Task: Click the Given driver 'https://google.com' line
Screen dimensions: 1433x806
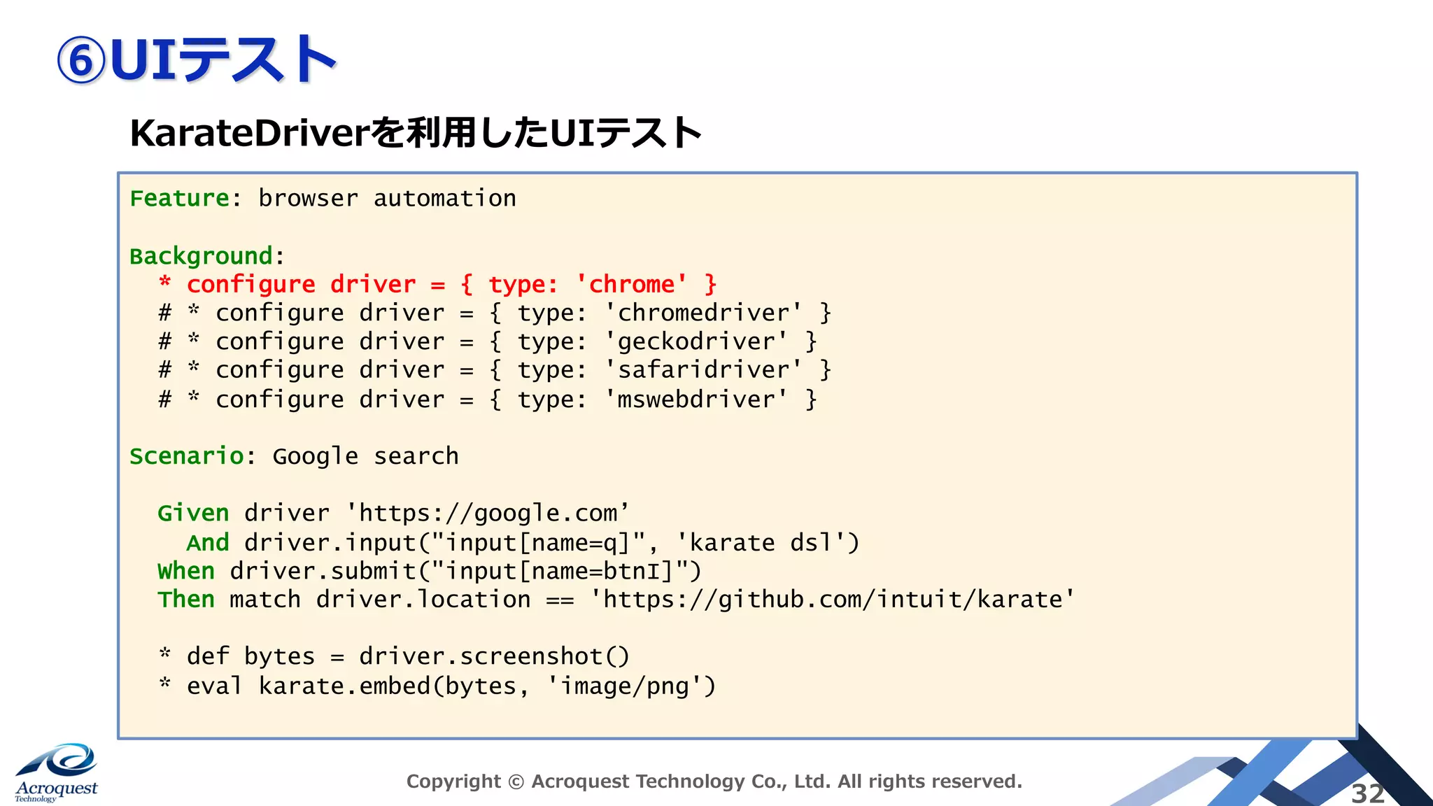Action: 394,514
